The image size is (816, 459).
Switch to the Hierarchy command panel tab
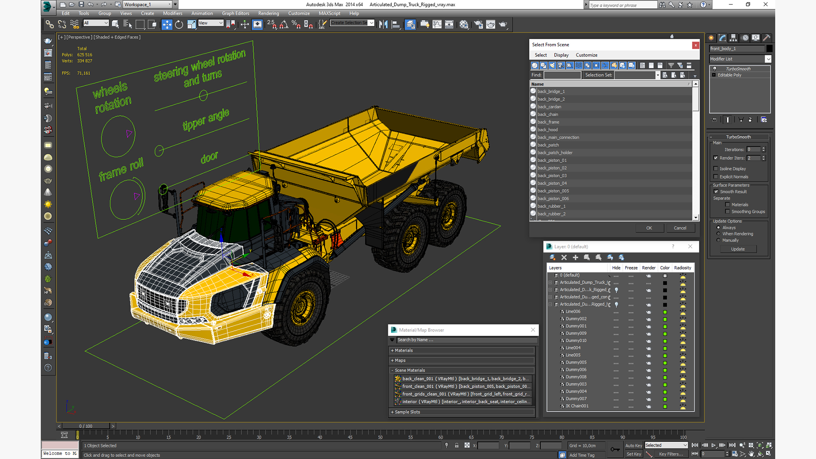[733, 38]
